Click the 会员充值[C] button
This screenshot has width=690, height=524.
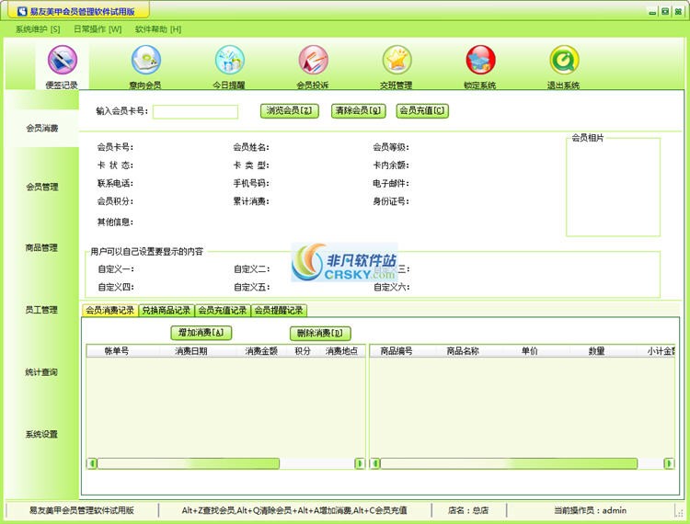pos(422,111)
